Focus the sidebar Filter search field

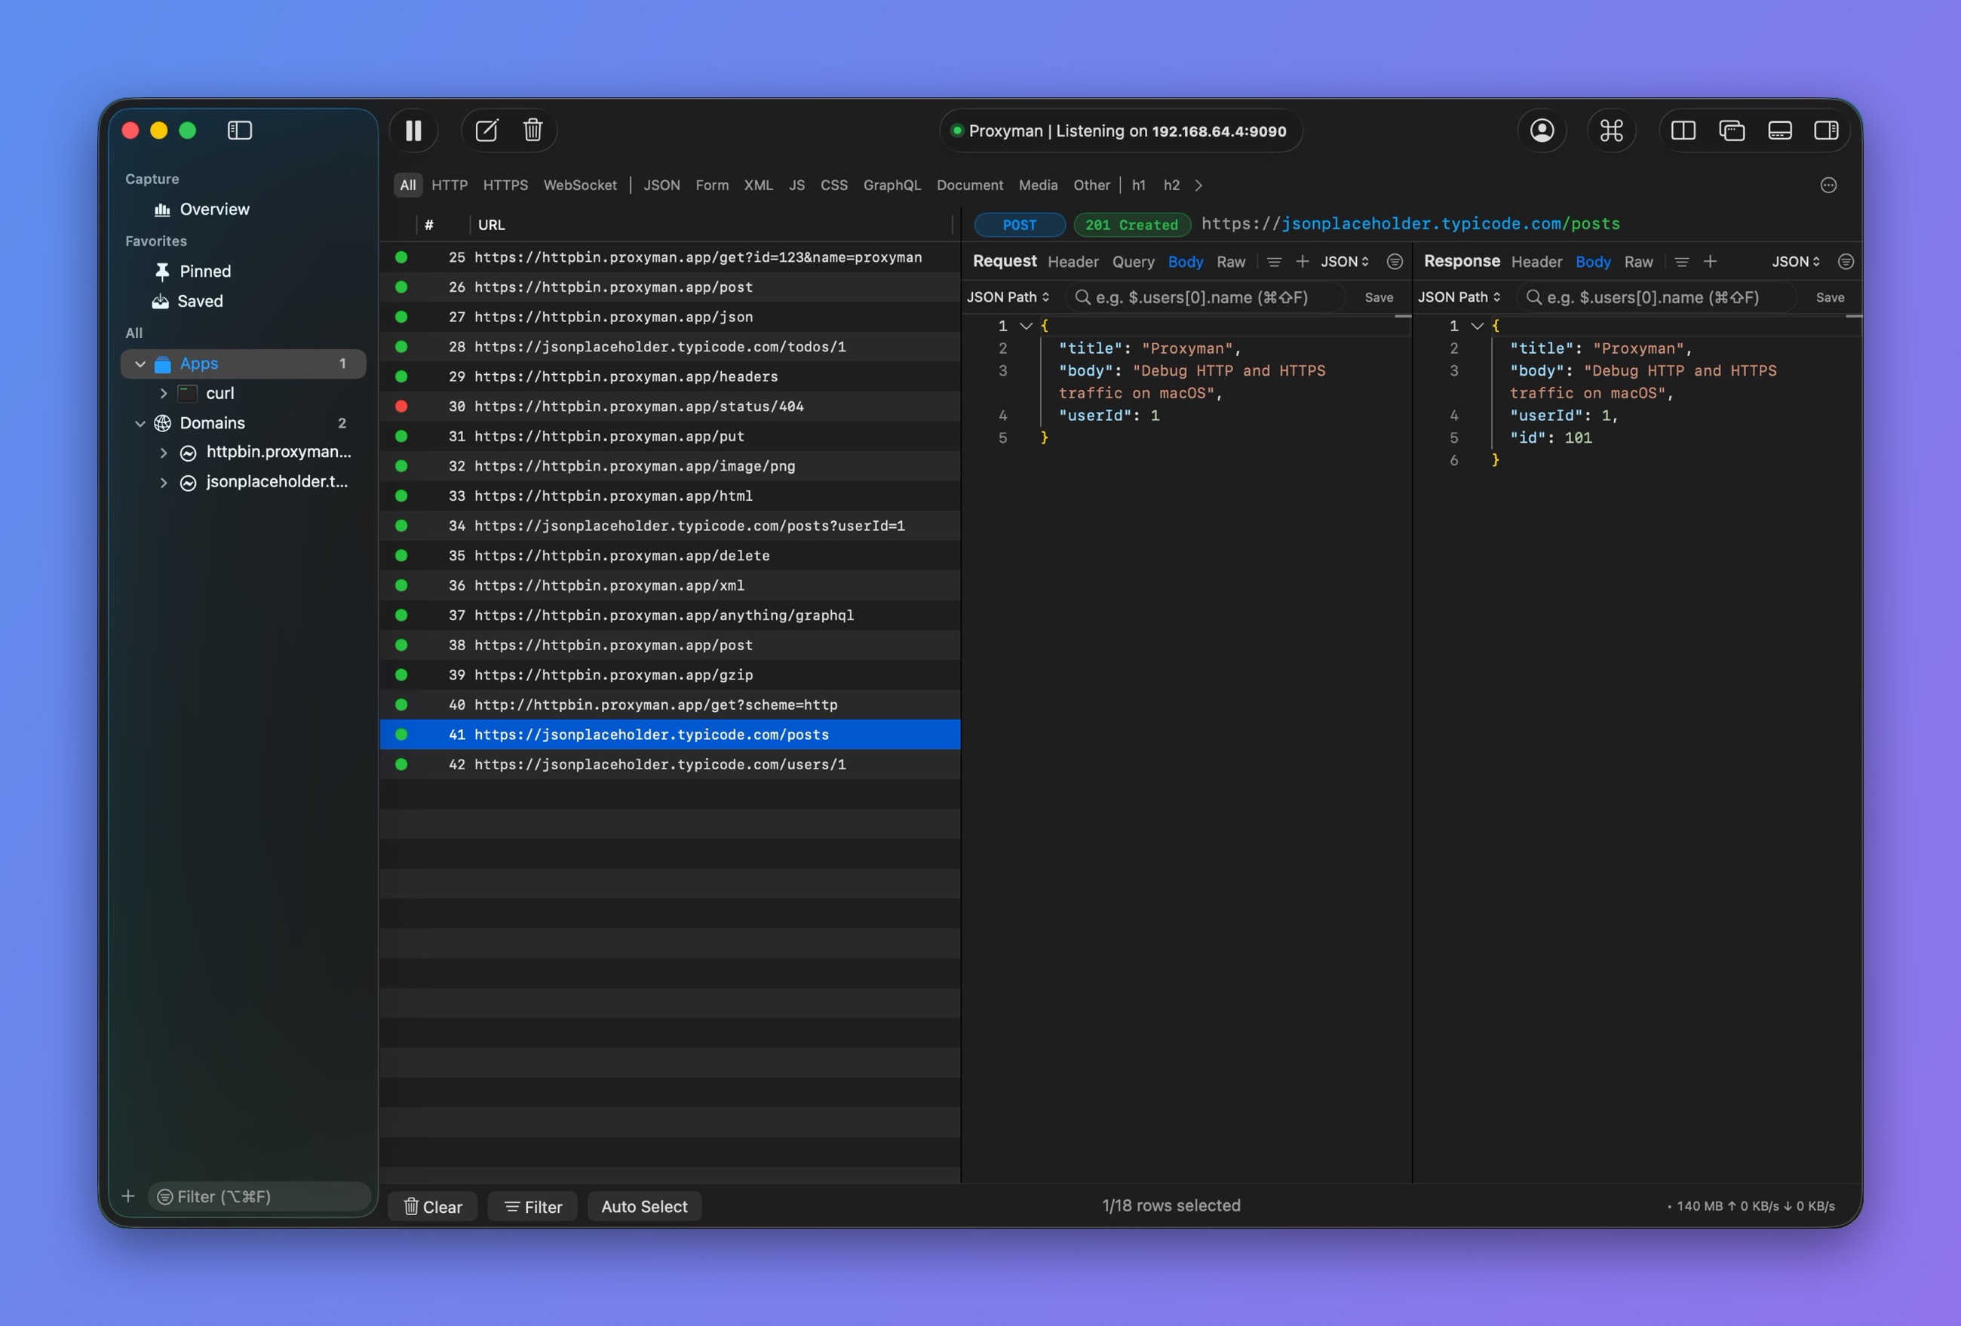260,1196
